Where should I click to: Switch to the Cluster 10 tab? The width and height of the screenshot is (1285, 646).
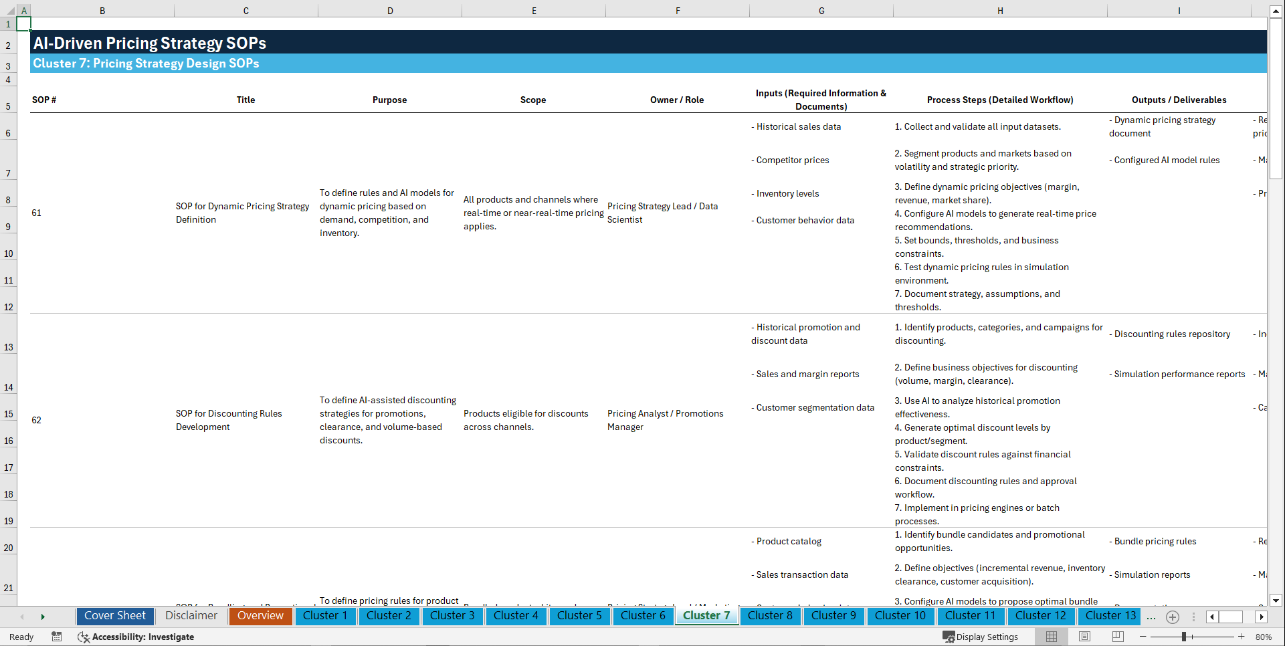(900, 616)
